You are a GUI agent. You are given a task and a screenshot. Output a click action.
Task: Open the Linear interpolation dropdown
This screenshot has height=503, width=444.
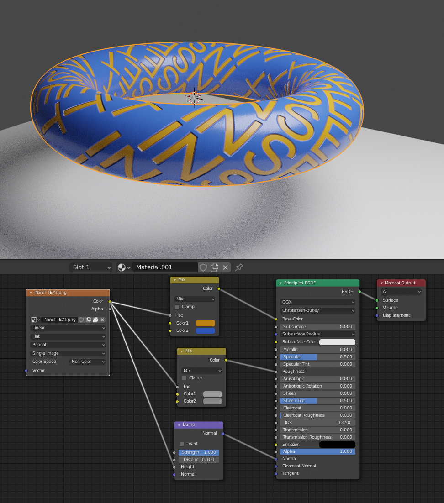pos(68,328)
